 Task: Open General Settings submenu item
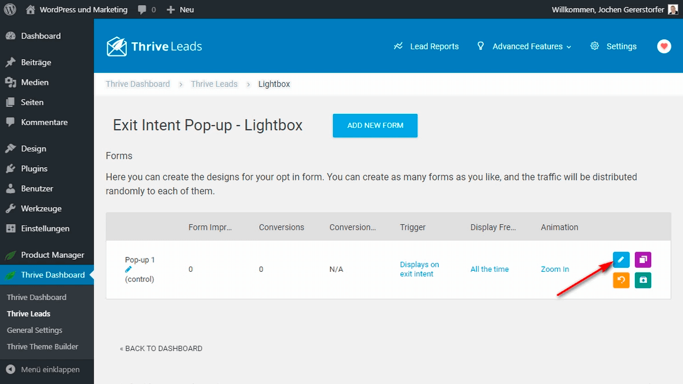tap(34, 330)
